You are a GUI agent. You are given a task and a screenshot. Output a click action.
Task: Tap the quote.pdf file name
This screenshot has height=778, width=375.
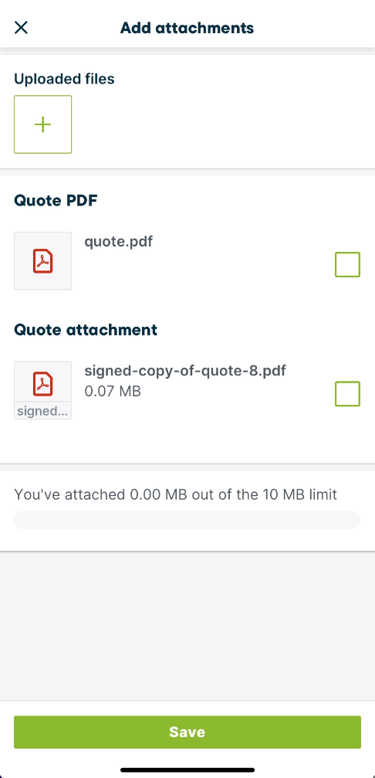pyautogui.click(x=118, y=242)
